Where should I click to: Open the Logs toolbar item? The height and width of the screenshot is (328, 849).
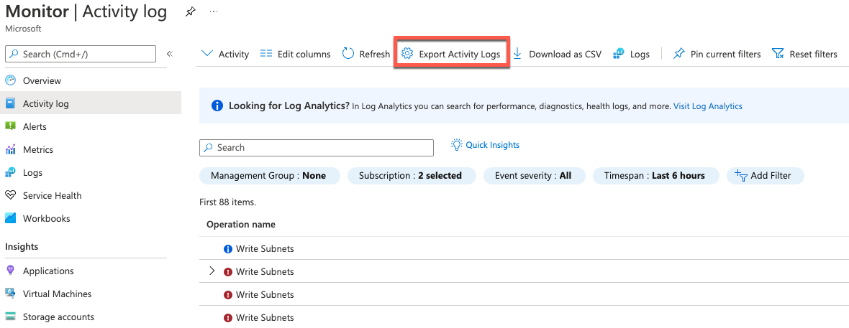(x=631, y=54)
